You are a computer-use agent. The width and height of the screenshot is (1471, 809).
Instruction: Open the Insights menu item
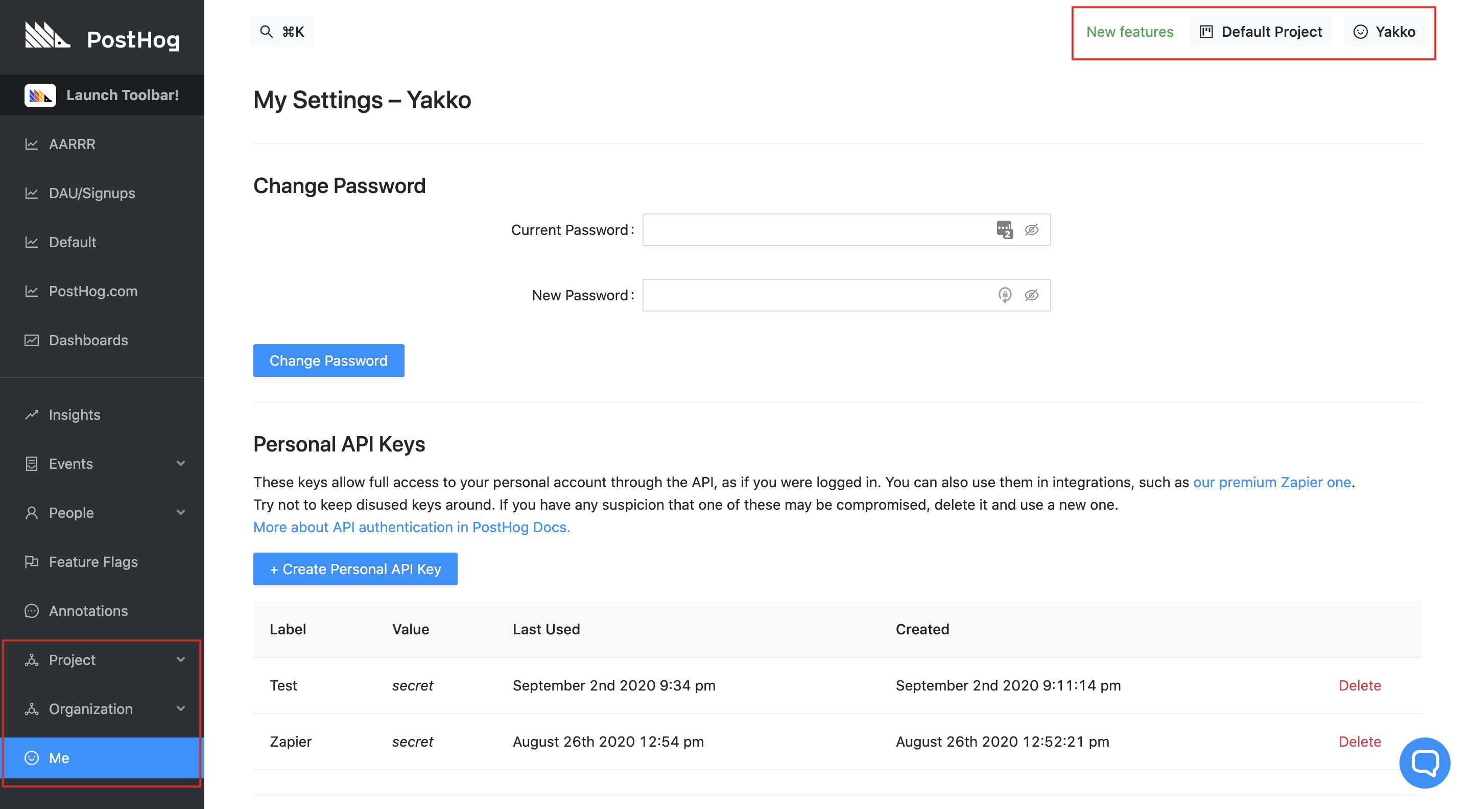74,415
